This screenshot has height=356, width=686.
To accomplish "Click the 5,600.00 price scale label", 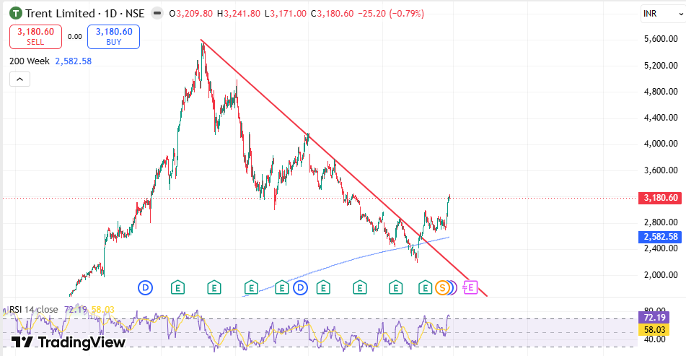I will (x=661, y=39).
